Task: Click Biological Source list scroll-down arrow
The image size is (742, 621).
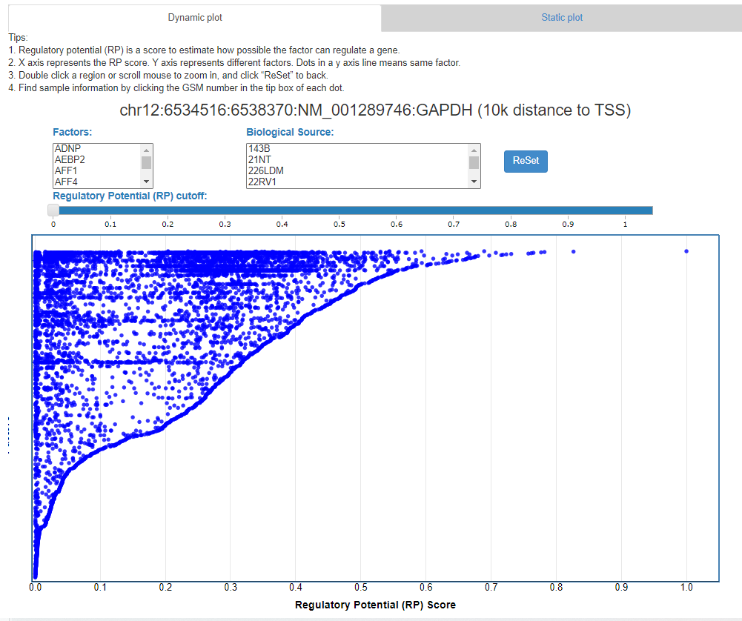Action: (x=474, y=182)
